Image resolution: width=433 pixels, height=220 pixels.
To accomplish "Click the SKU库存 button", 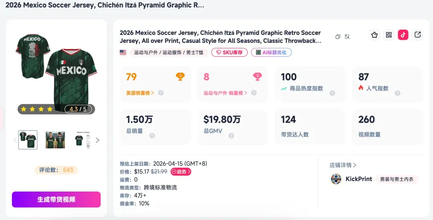I will pyautogui.click(x=229, y=52).
